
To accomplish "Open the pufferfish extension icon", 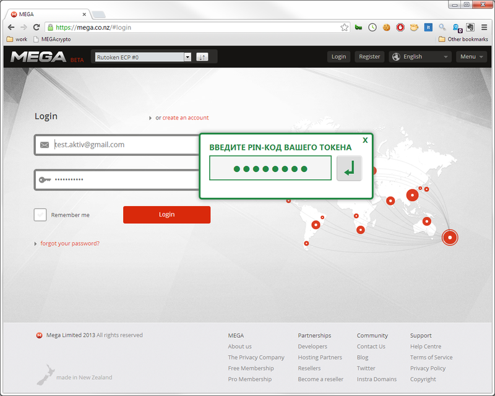I will point(414,27).
